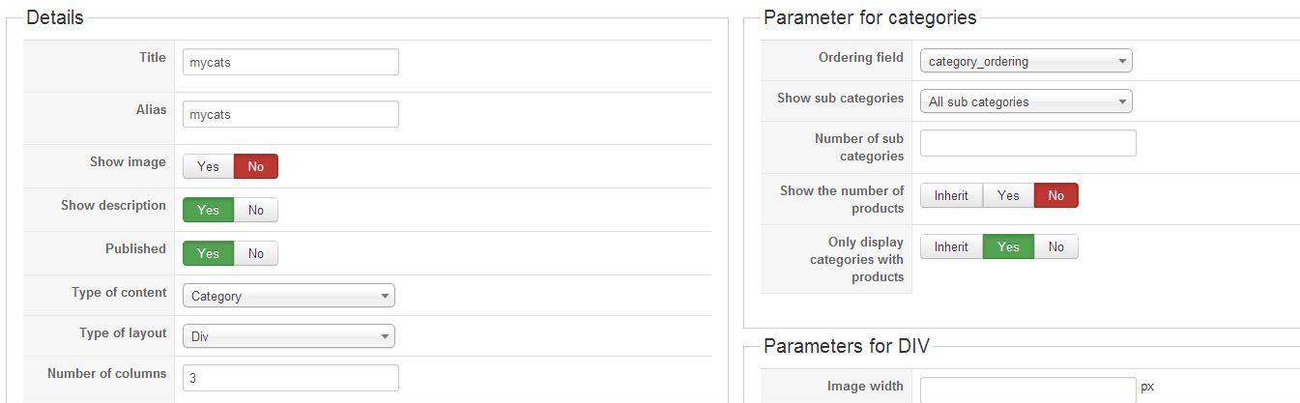The image size is (1300, 403).
Task: Disable Show description with No
Action: click(x=256, y=210)
